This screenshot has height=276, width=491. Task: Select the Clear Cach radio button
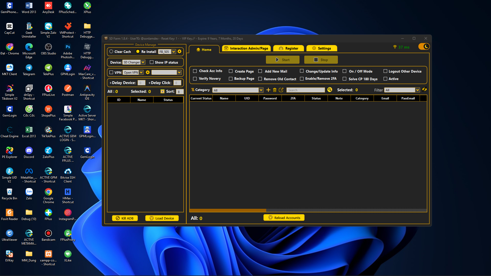[111, 51]
